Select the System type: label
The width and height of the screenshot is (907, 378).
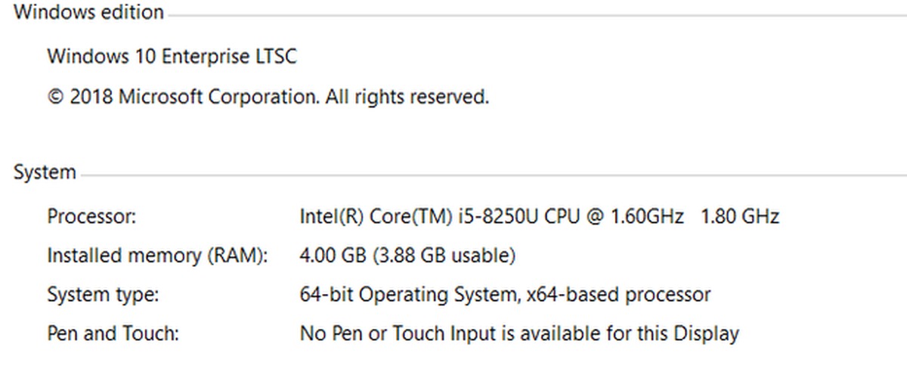click(103, 295)
